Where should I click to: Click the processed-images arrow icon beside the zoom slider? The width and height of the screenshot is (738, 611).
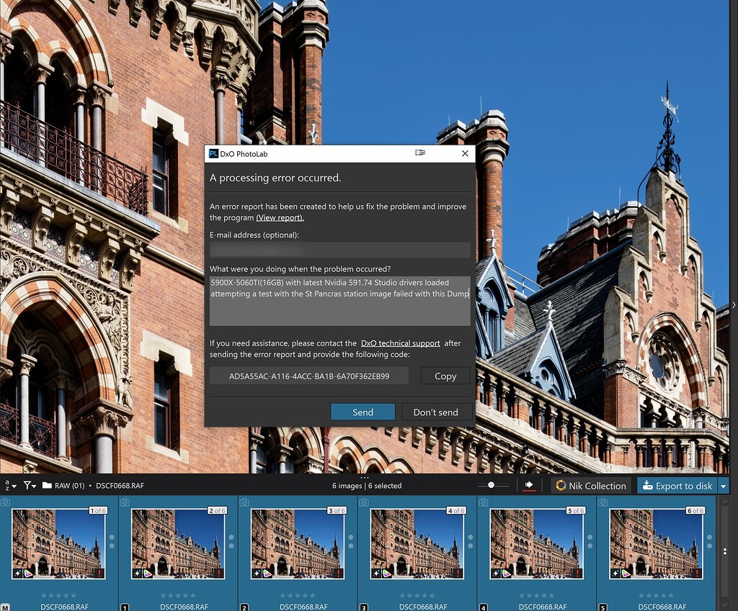pyautogui.click(x=528, y=486)
